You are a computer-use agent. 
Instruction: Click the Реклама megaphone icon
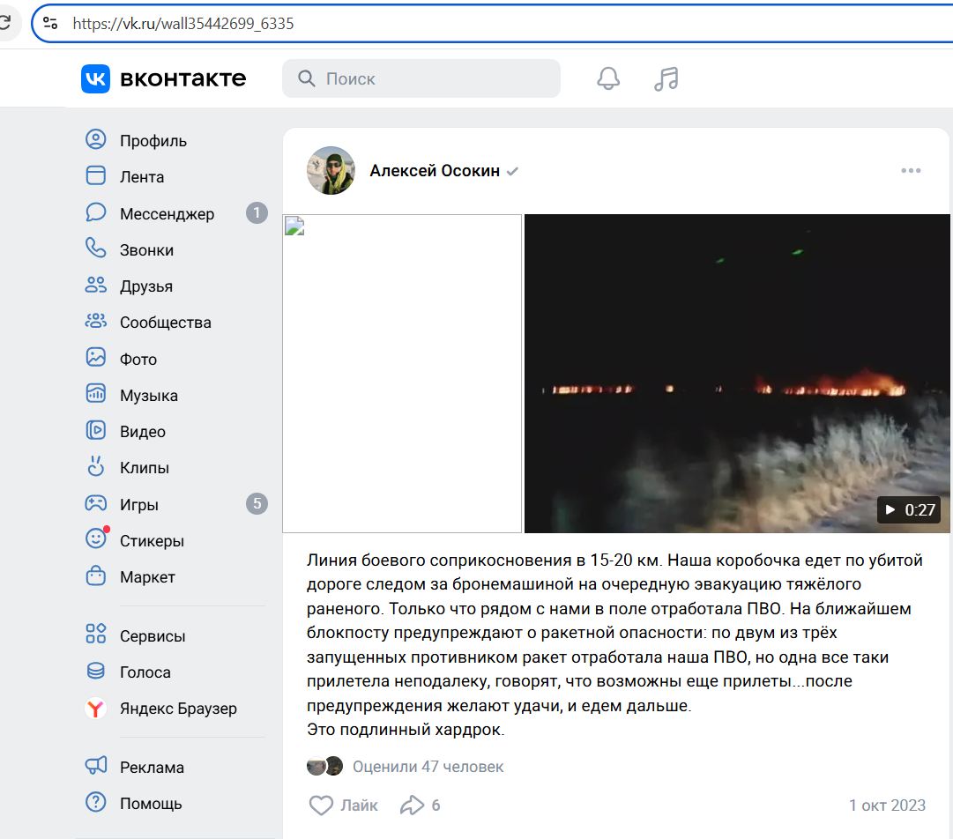pyautogui.click(x=95, y=766)
